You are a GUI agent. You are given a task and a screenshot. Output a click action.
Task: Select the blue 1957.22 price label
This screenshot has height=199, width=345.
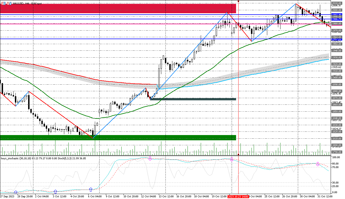[x=337, y=39]
